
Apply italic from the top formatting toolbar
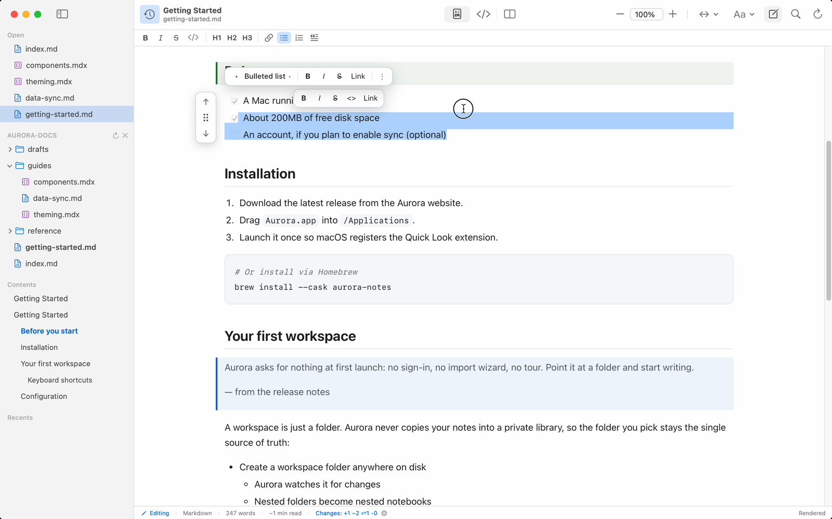point(161,38)
